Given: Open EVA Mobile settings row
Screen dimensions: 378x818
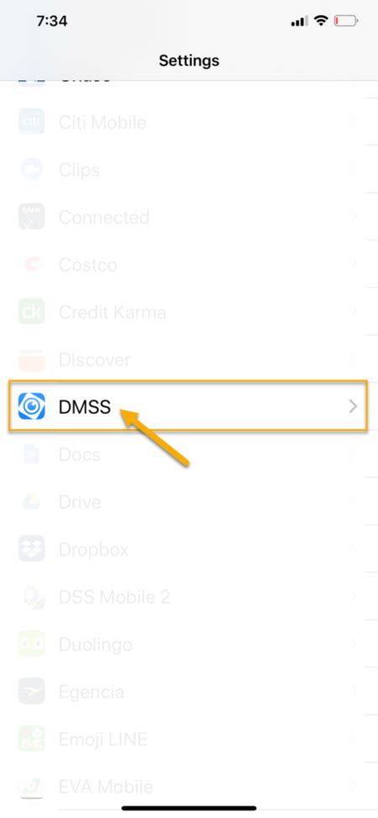Looking at the screenshot, I should tap(189, 787).
